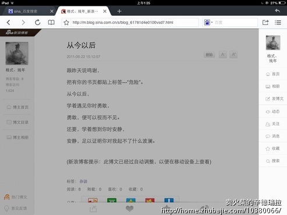Open the Baidu search engine dropdown
The width and height of the screenshot is (287, 215).
[208, 23]
